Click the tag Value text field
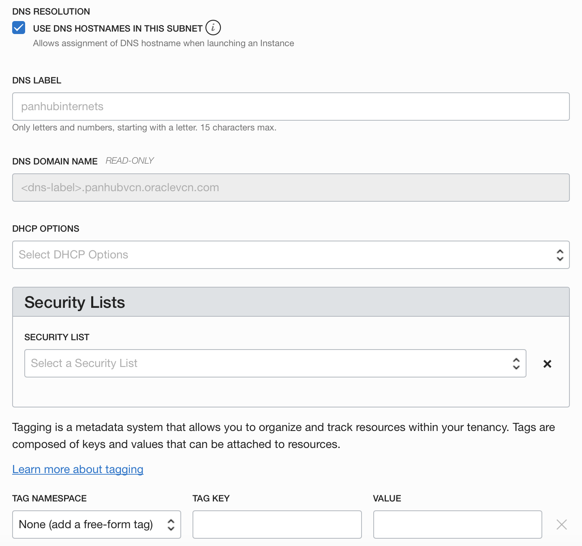 [457, 525]
